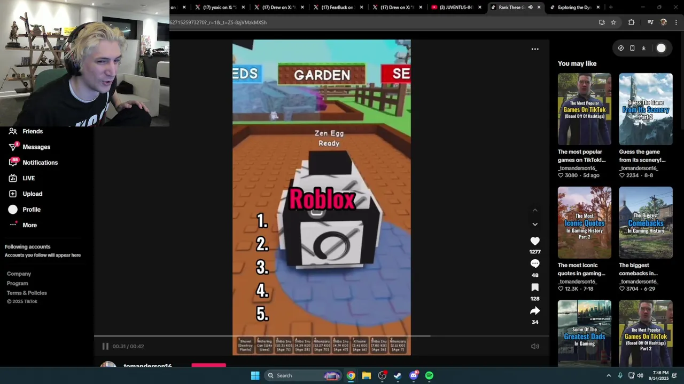Click the Company footer link
The height and width of the screenshot is (384, 684).
[x=19, y=274]
